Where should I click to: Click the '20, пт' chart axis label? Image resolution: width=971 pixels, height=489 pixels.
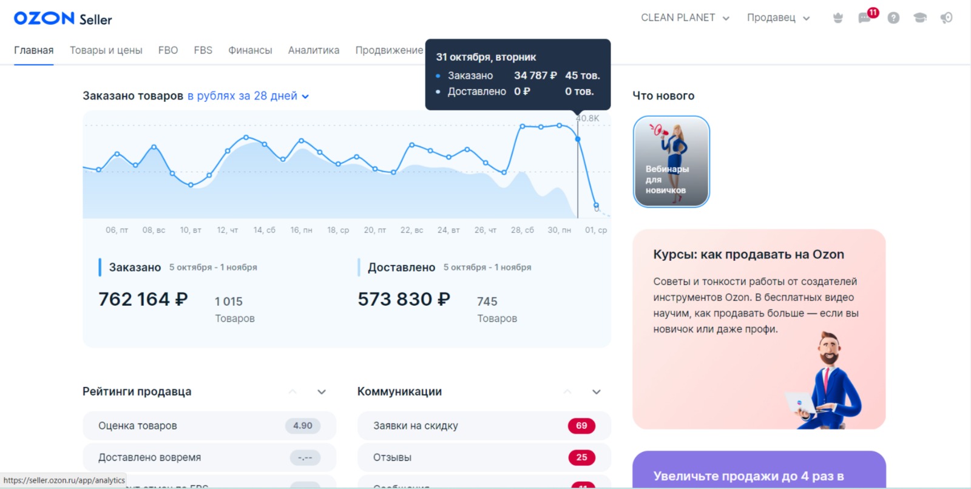pos(375,230)
